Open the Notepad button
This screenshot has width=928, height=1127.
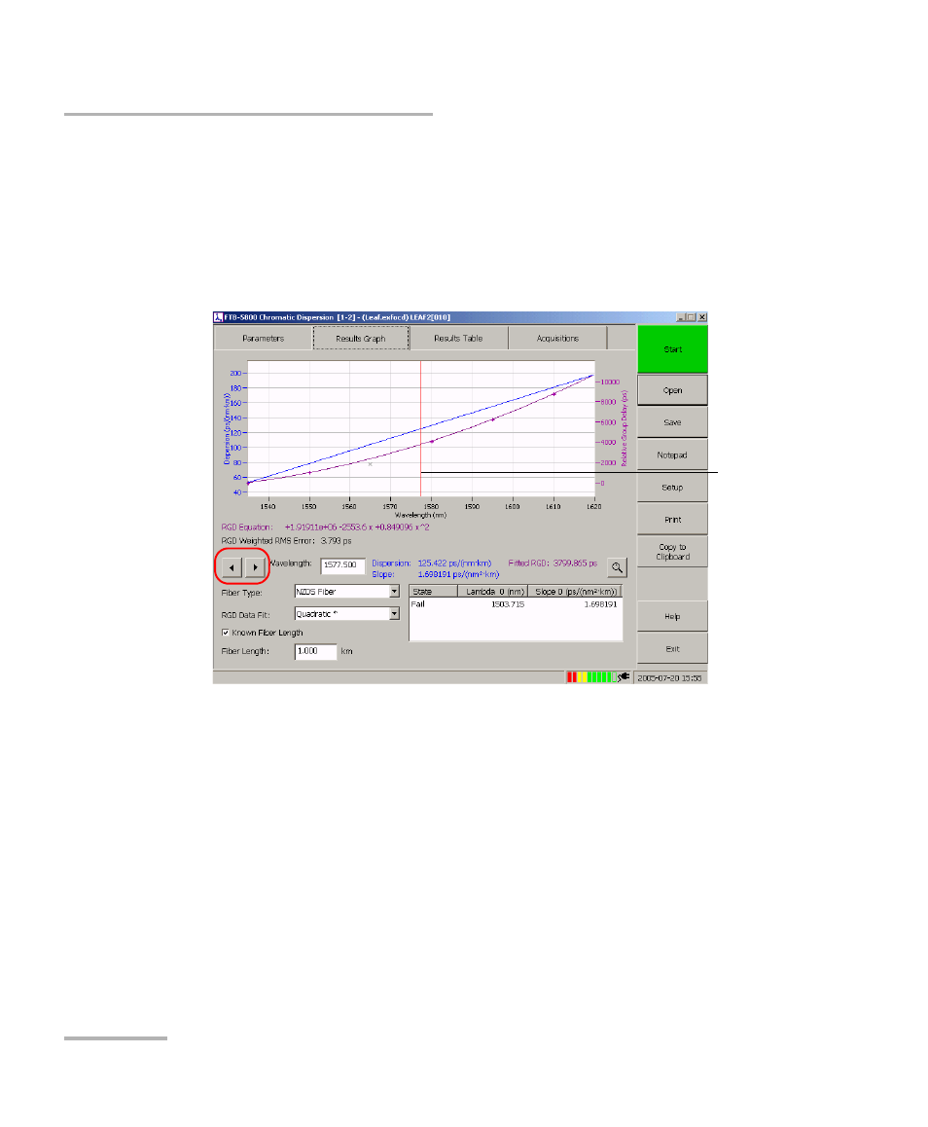click(x=672, y=454)
